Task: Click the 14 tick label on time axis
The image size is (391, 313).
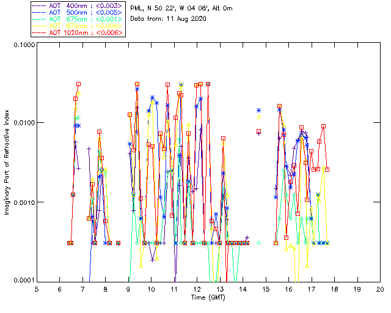Action: pyautogui.click(x=243, y=289)
